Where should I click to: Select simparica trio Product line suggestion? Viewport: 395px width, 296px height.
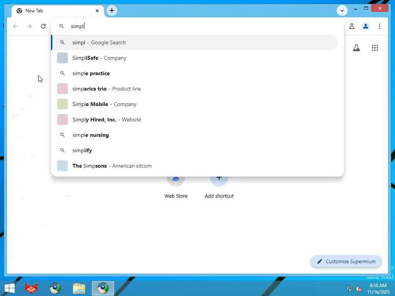tap(194, 89)
